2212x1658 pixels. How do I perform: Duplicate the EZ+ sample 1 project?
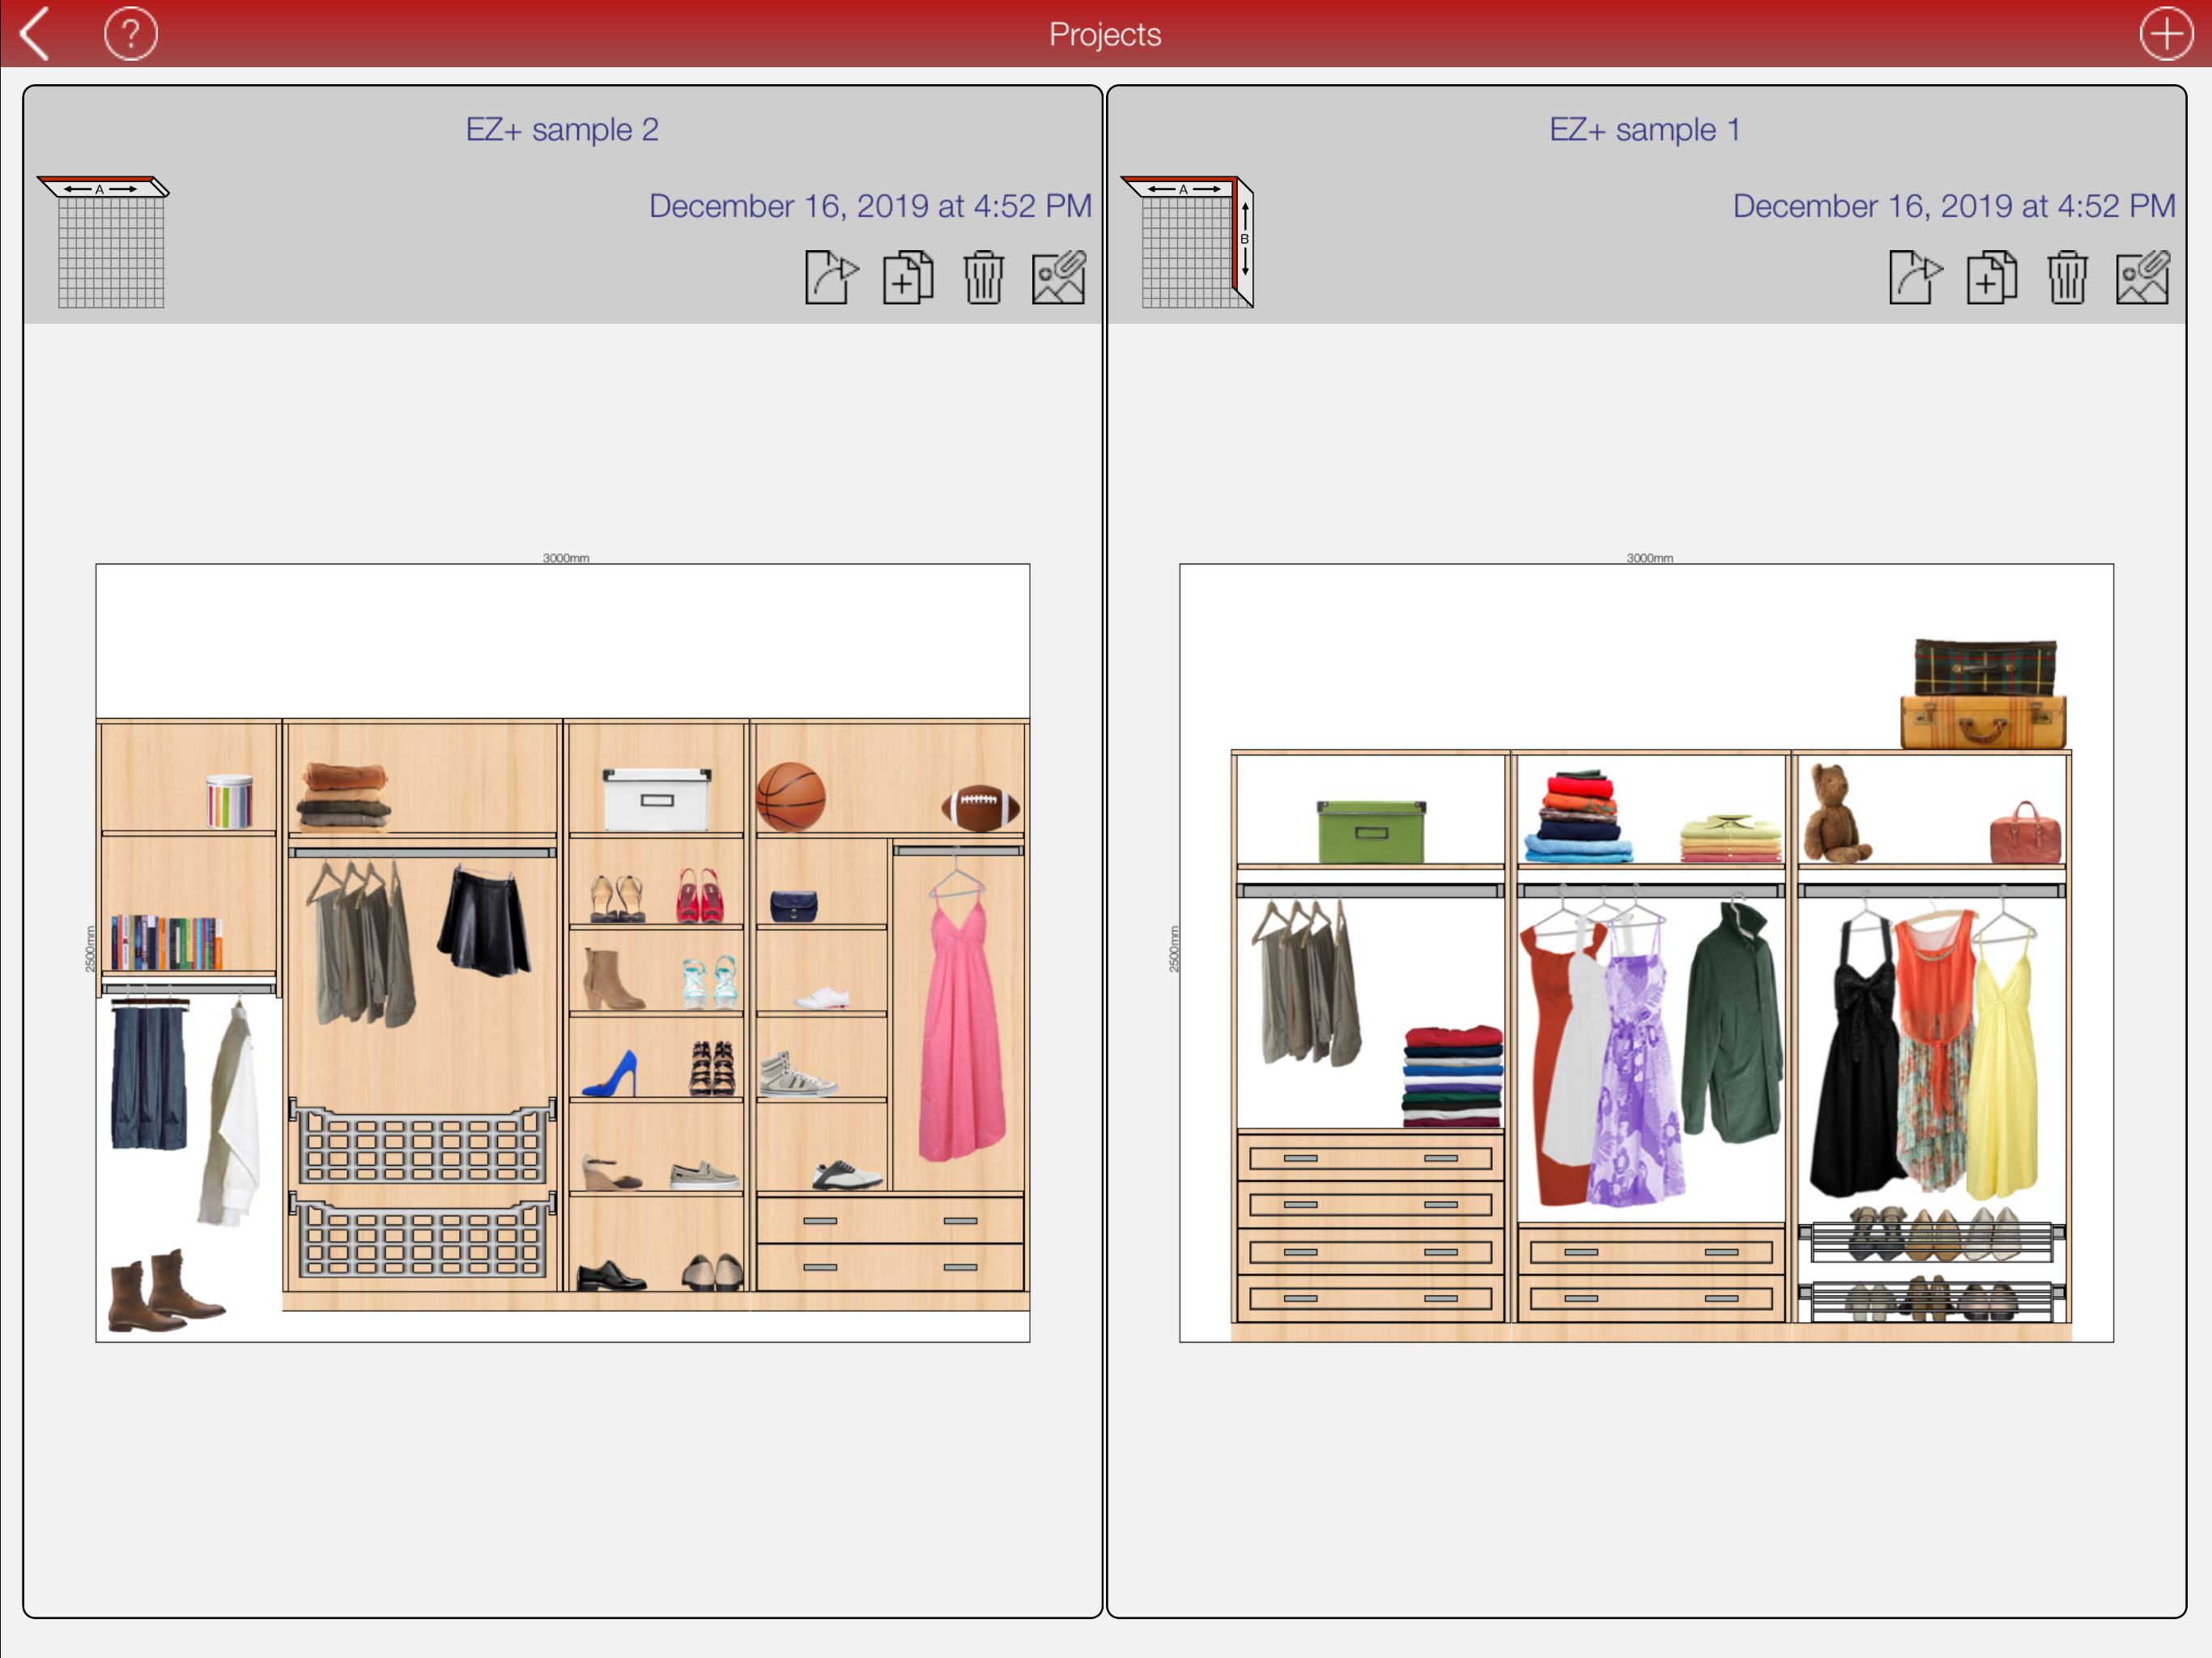pos(1992,277)
